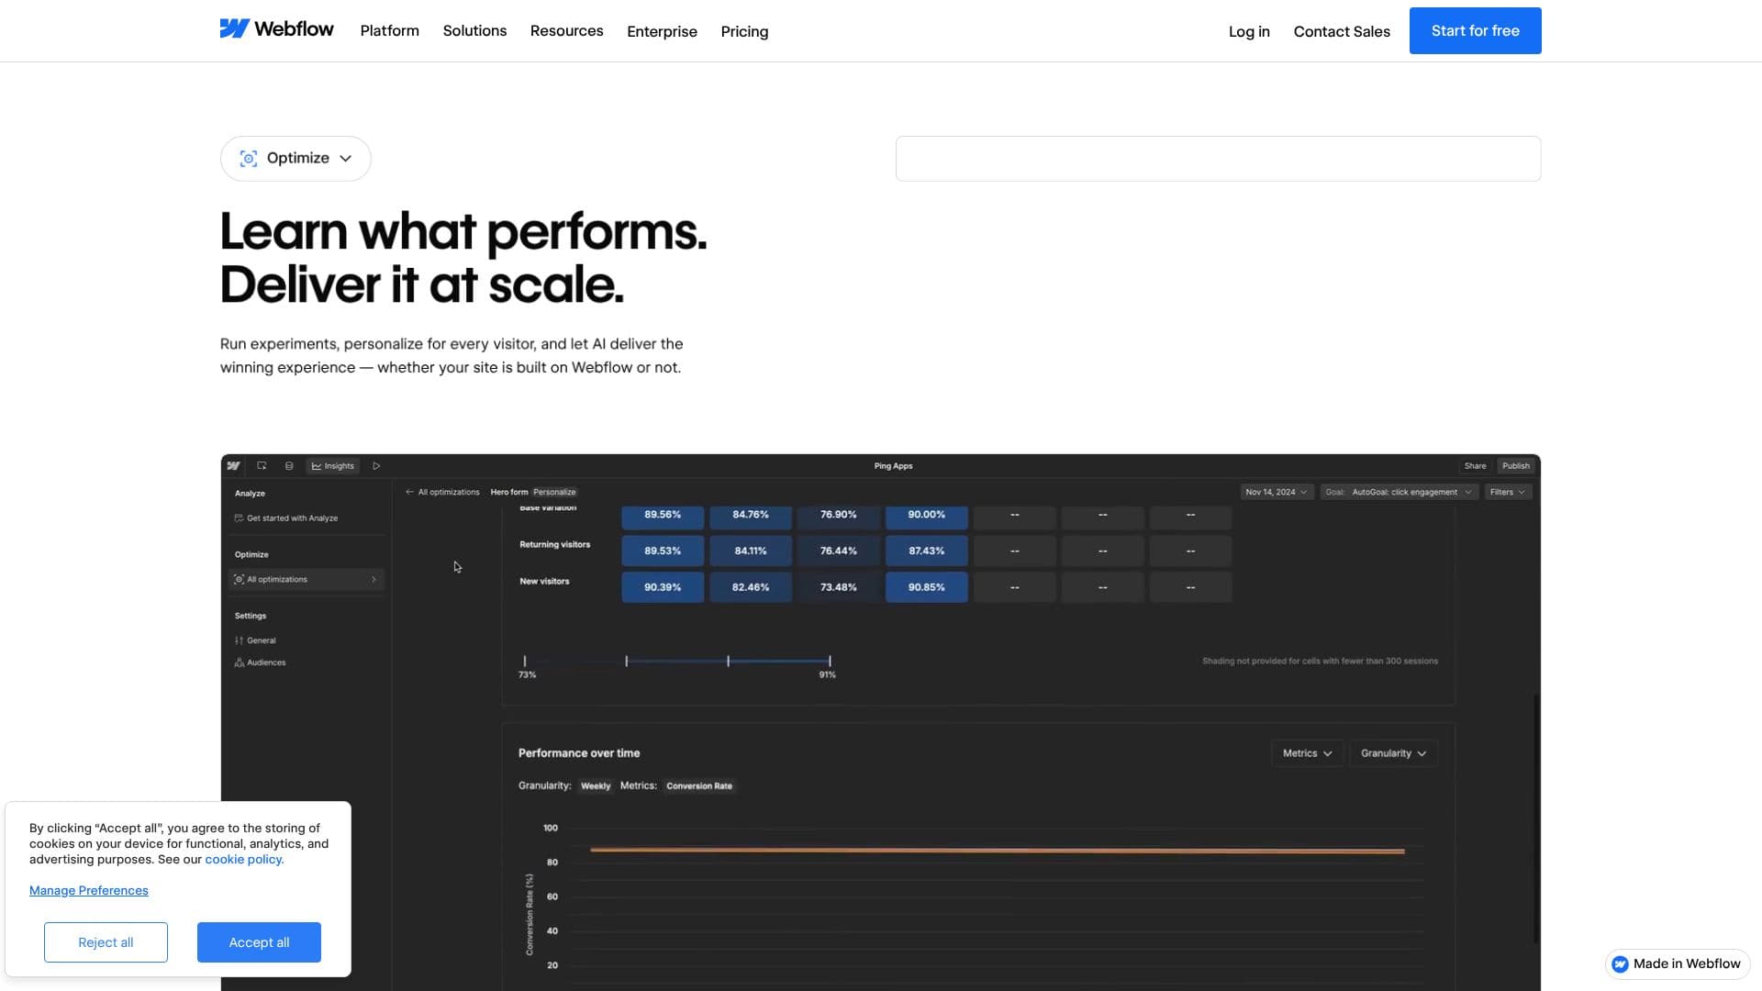The width and height of the screenshot is (1762, 991).
Task: Click the Get started with Analyze icon
Action: tap(239, 518)
